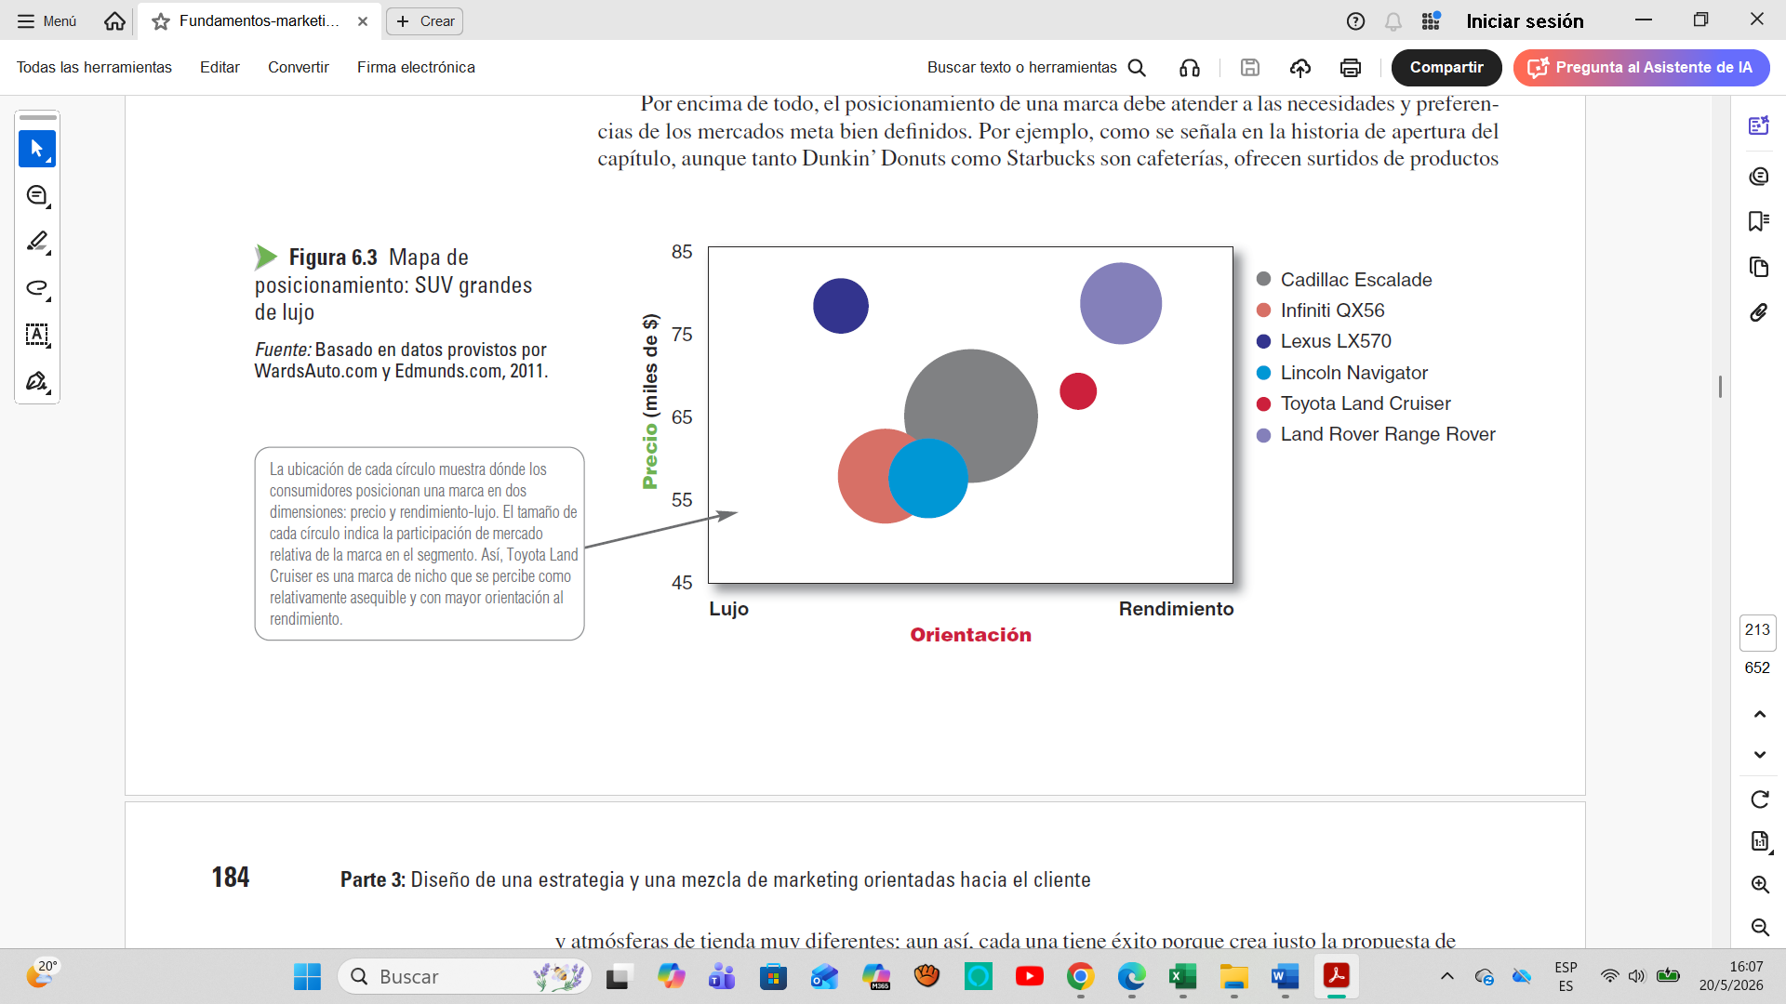This screenshot has height=1004, width=1786.
Task: Click the Zoom out magnifier
Action: (1759, 927)
